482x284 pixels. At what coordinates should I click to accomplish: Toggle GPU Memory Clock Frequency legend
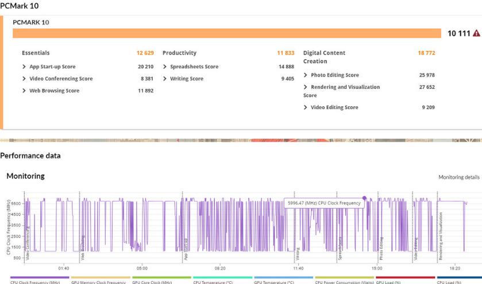[x=98, y=281]
